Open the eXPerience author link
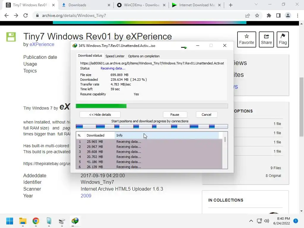The height and width of the screenshot is (228, 304). [42, 45]
